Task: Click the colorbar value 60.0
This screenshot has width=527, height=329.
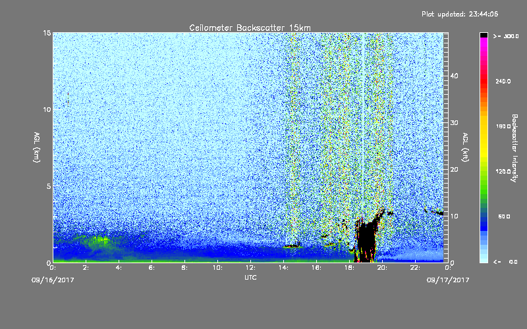Action: 504,216
